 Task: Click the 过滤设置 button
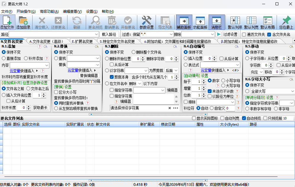[230, 34]
